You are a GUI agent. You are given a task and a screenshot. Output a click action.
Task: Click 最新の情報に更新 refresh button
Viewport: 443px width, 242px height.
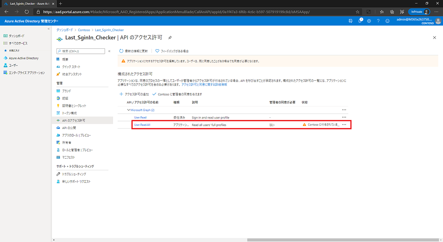tap(133, 51)
